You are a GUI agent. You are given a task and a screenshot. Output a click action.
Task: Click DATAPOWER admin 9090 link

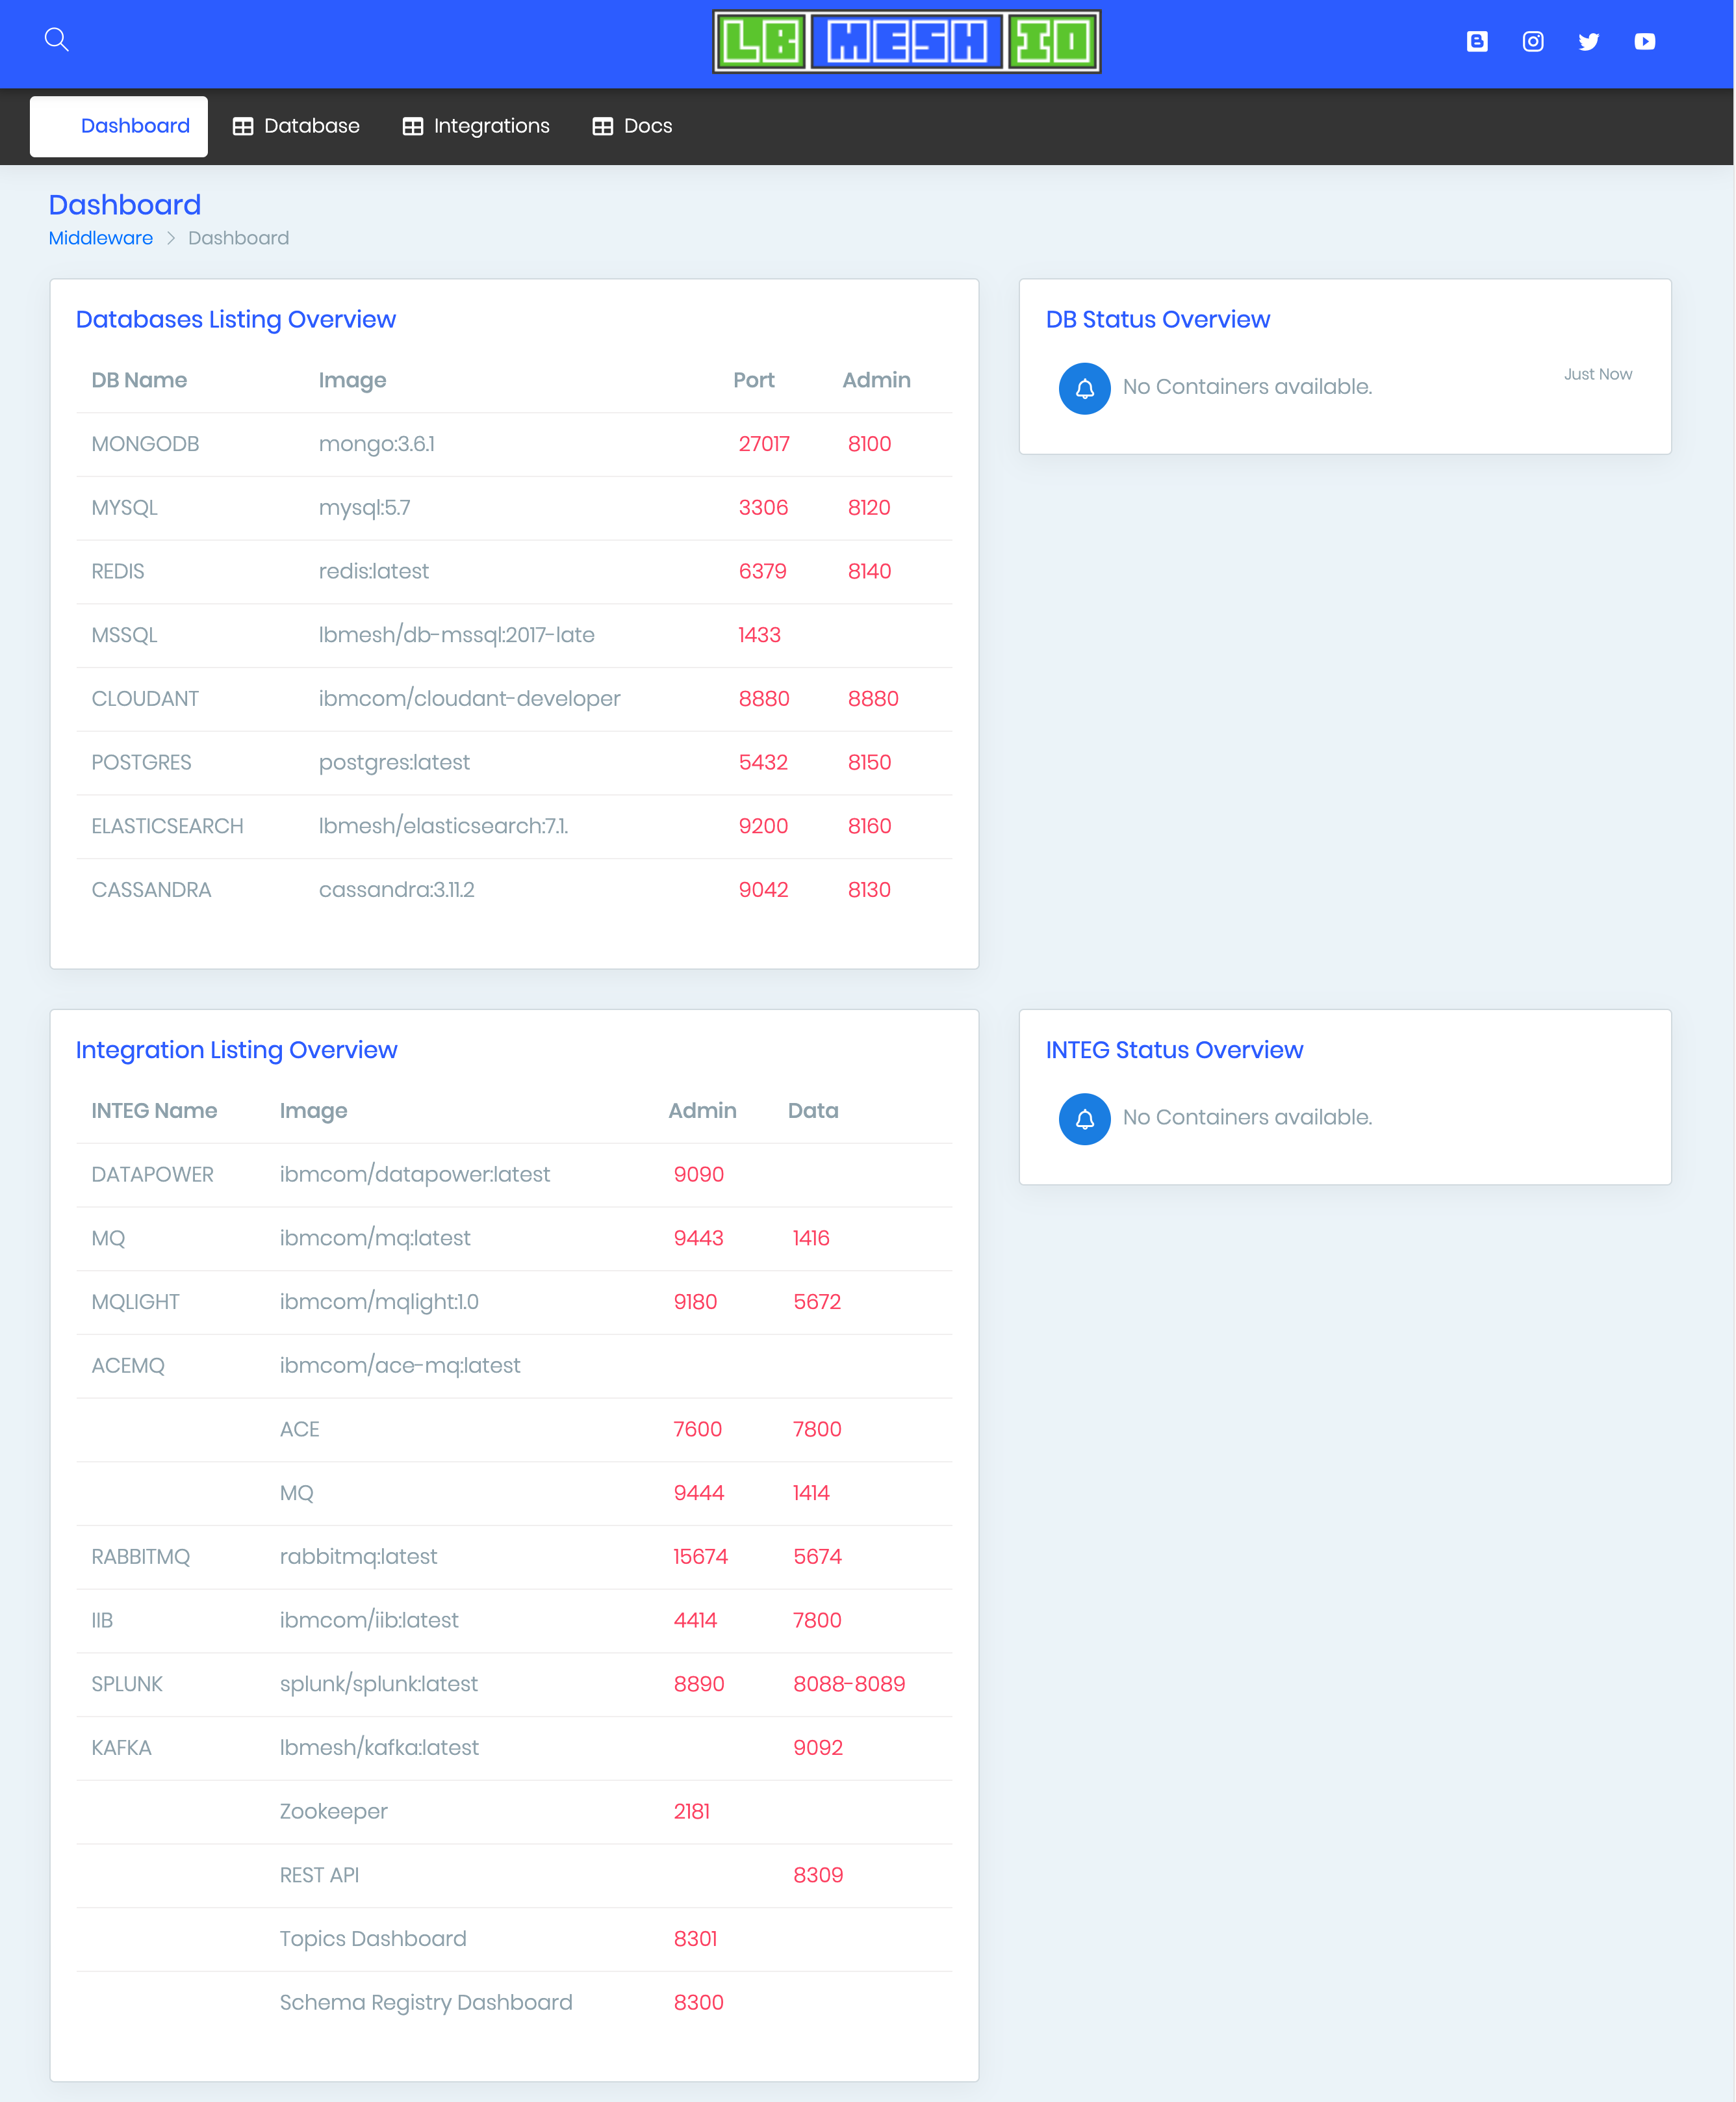pyautogui.click(x=699, y=1174)
